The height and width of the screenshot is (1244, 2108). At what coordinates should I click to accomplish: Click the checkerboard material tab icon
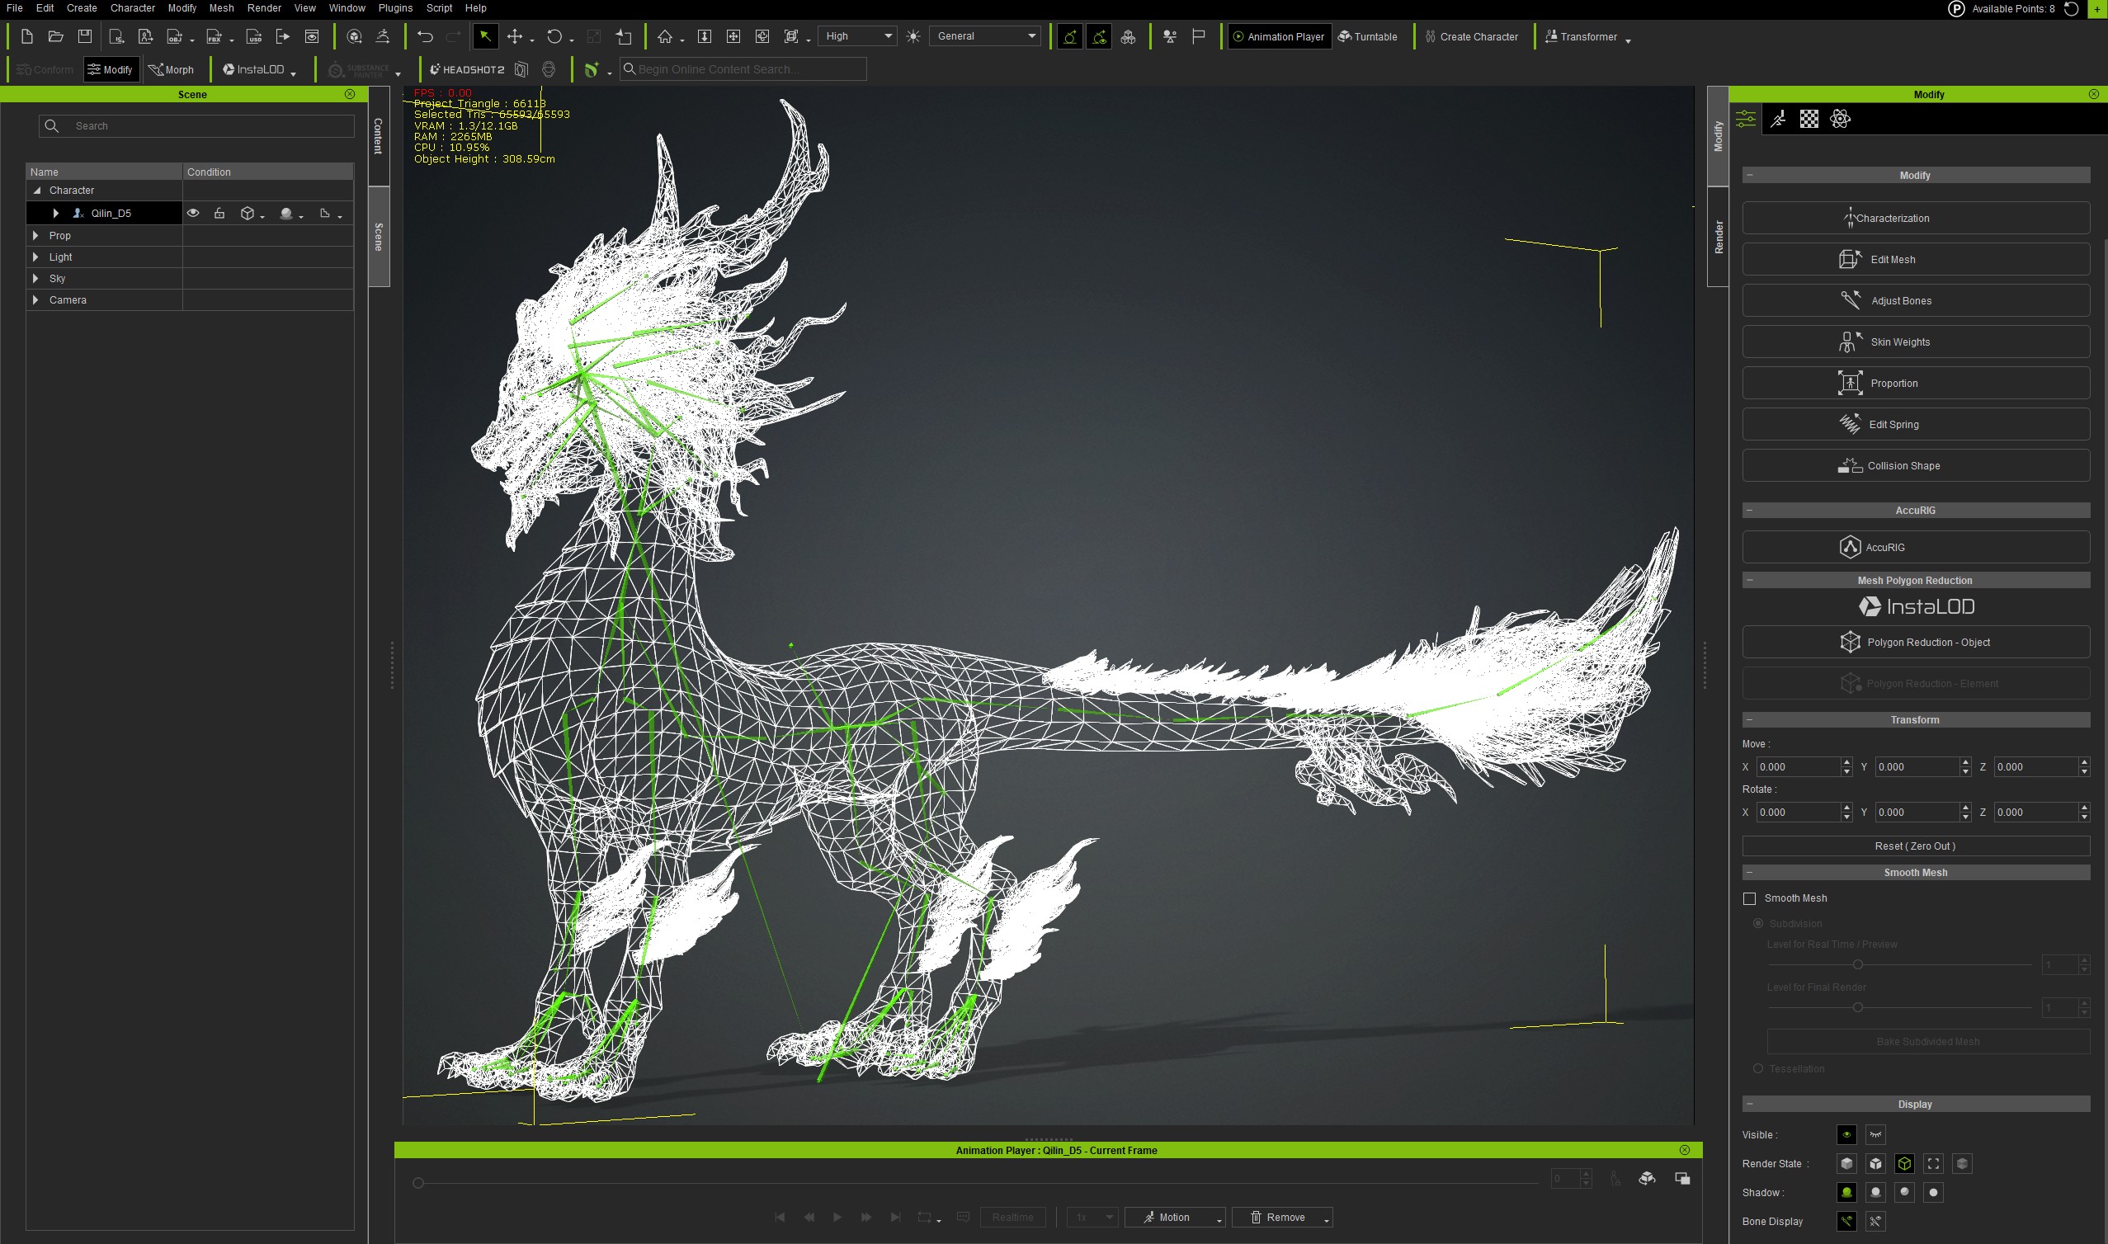coord(1809,119)
